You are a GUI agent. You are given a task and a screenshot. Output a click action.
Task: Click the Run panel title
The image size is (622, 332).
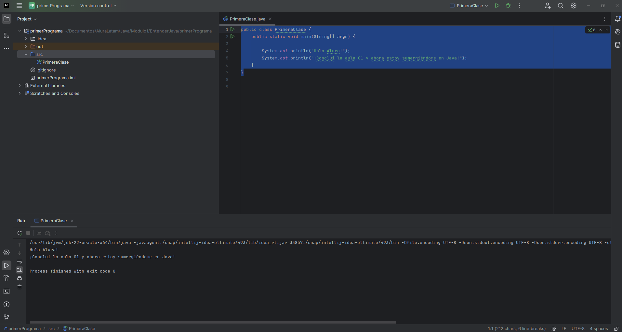(x=21, y=221)
